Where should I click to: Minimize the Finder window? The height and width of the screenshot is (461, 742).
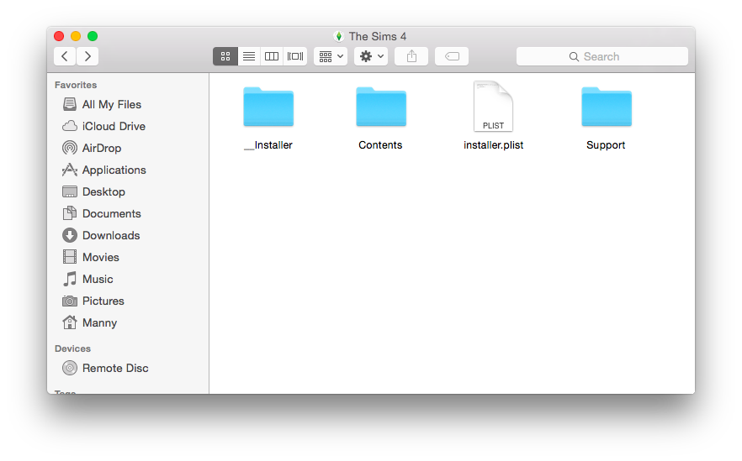(76, 36)
